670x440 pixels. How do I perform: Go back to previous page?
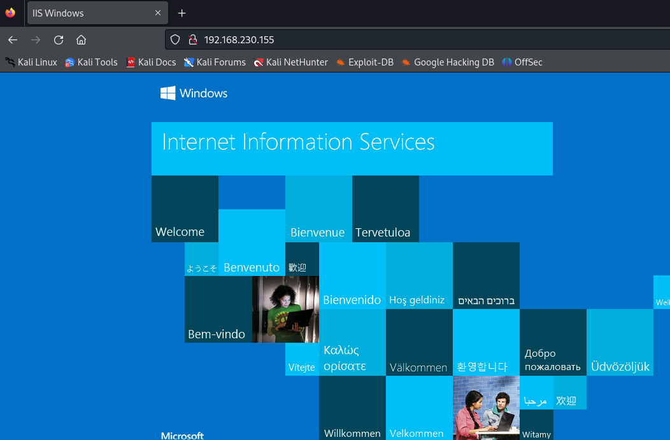13,39
